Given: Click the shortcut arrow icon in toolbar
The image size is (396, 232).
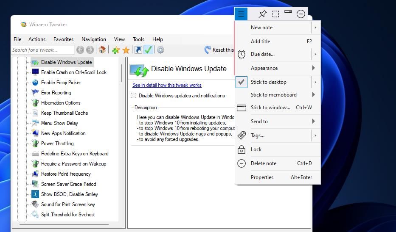Looking at the screenshot, I should [138, 50].
